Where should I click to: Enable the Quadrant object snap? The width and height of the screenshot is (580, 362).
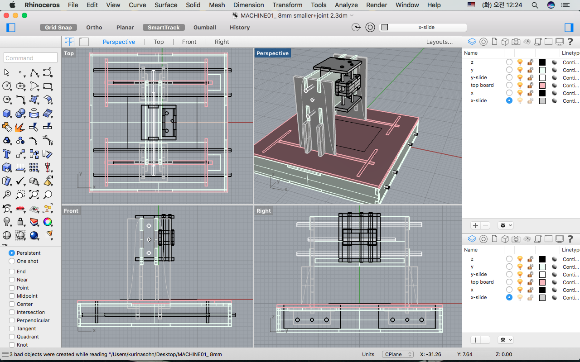point(12,337)
